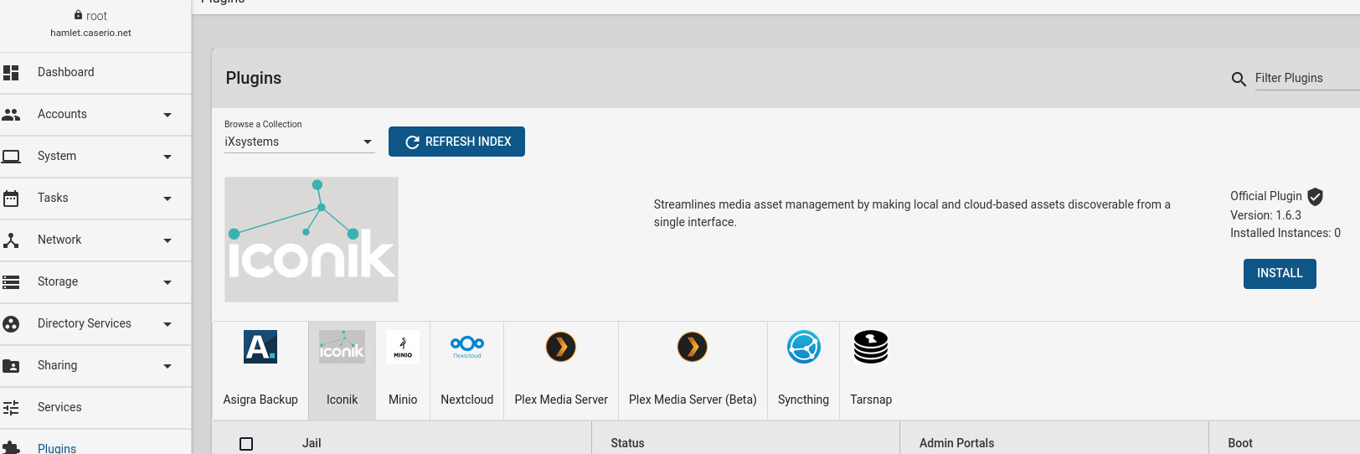Click the large Iconik logo thumbnail
The image size is (1360, 454).
pos(312,240)
